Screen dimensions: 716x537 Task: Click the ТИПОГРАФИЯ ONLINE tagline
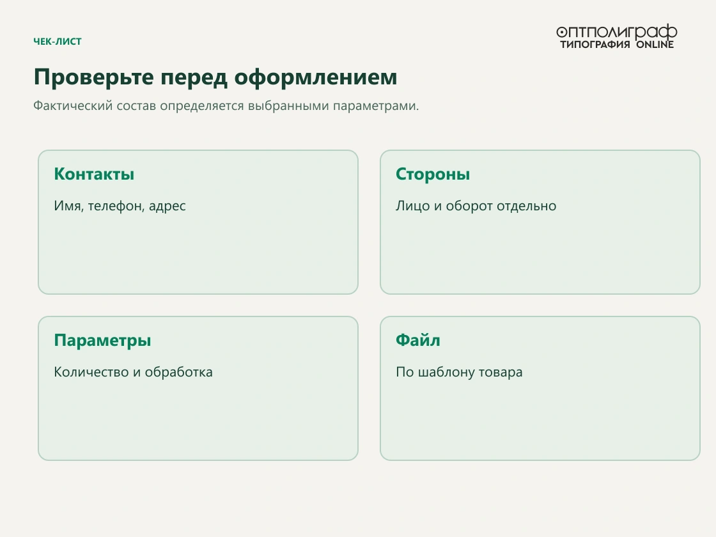(x=617, y=44)
